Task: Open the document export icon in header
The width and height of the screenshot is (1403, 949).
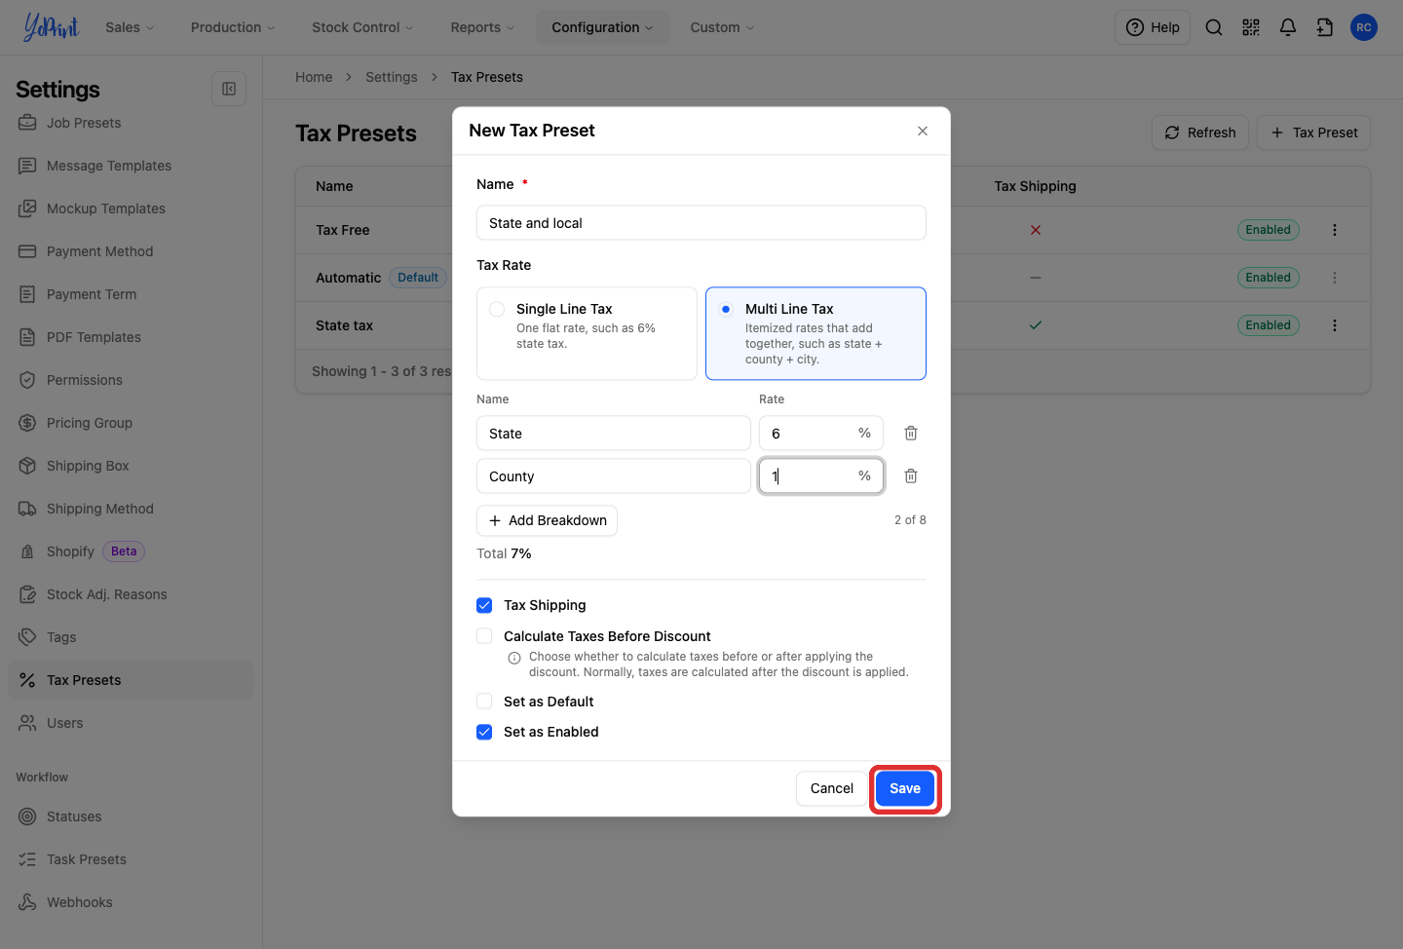Action: coord(1325,27)
